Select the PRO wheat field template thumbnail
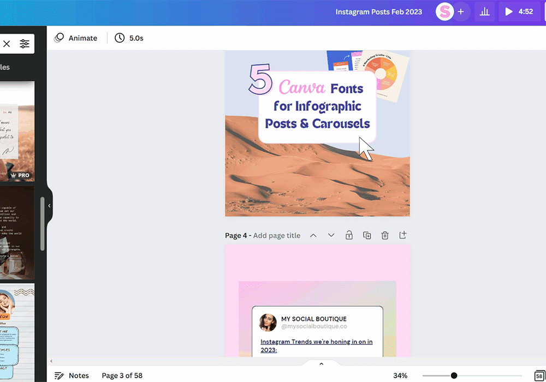The height and width of the screenshot is (382, 546). click(17, 131)
